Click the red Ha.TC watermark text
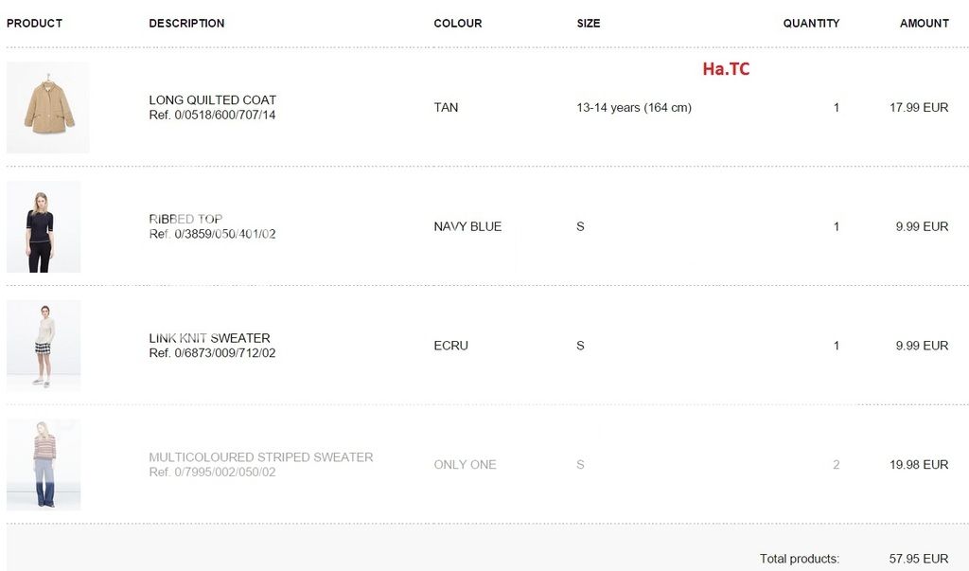This screenshot has height=571, width=969. point(726,68)
